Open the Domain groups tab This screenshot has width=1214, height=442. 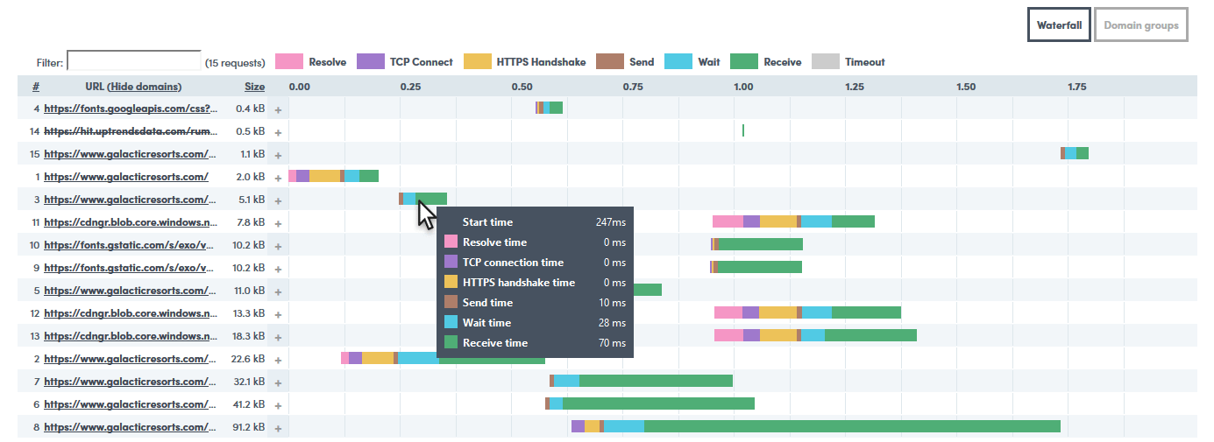pyautogui.click(x=1140, y=25)
